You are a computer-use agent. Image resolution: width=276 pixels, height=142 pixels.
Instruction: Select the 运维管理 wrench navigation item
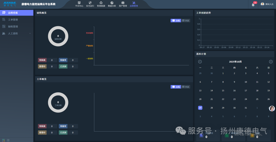click(x=134, y=4)
